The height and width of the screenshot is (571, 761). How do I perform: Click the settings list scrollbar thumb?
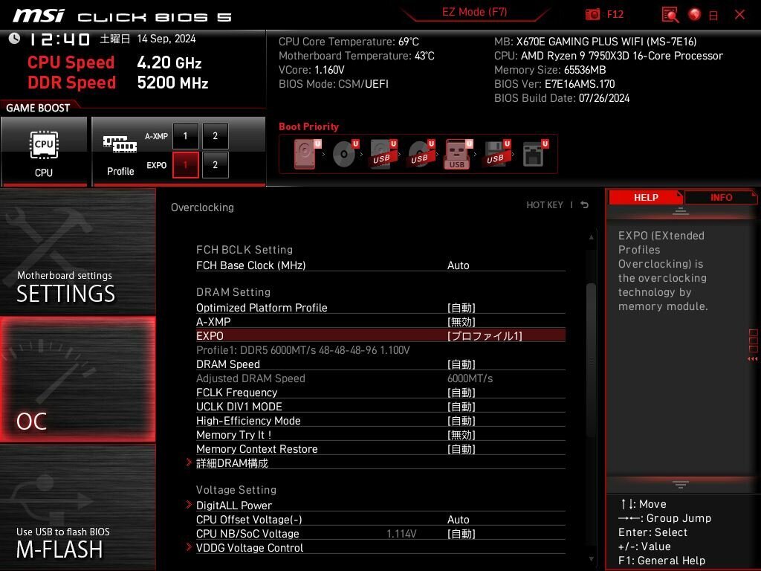[591, 361]
